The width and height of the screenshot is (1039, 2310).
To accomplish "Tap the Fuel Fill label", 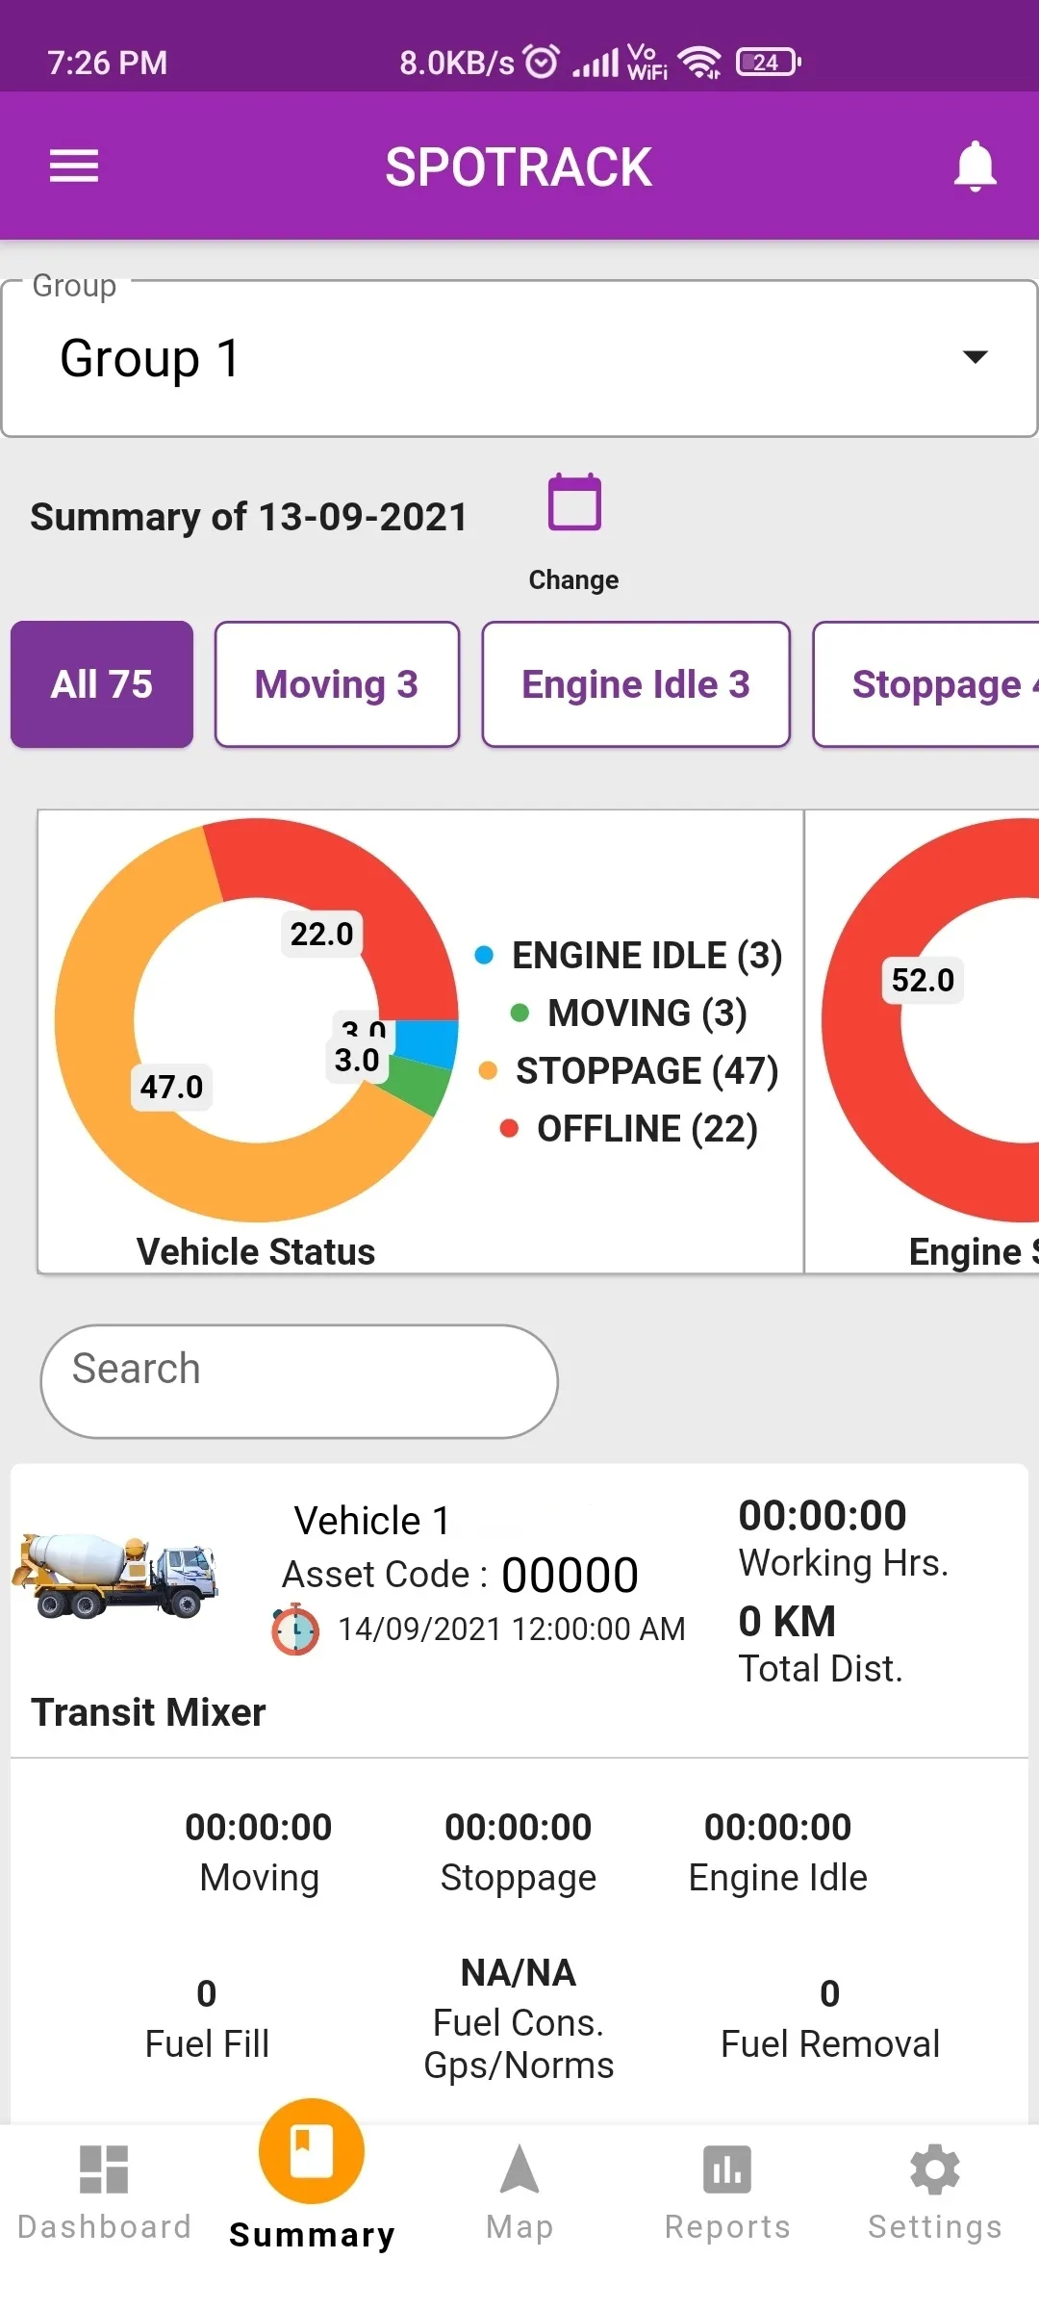I will (x=207, y=2043).
